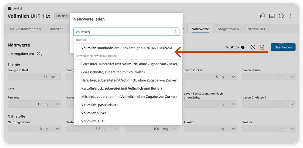Viewport: 303px width, 148px height.
Task: Open the three-dot more options menu
Action: (291, 16)
